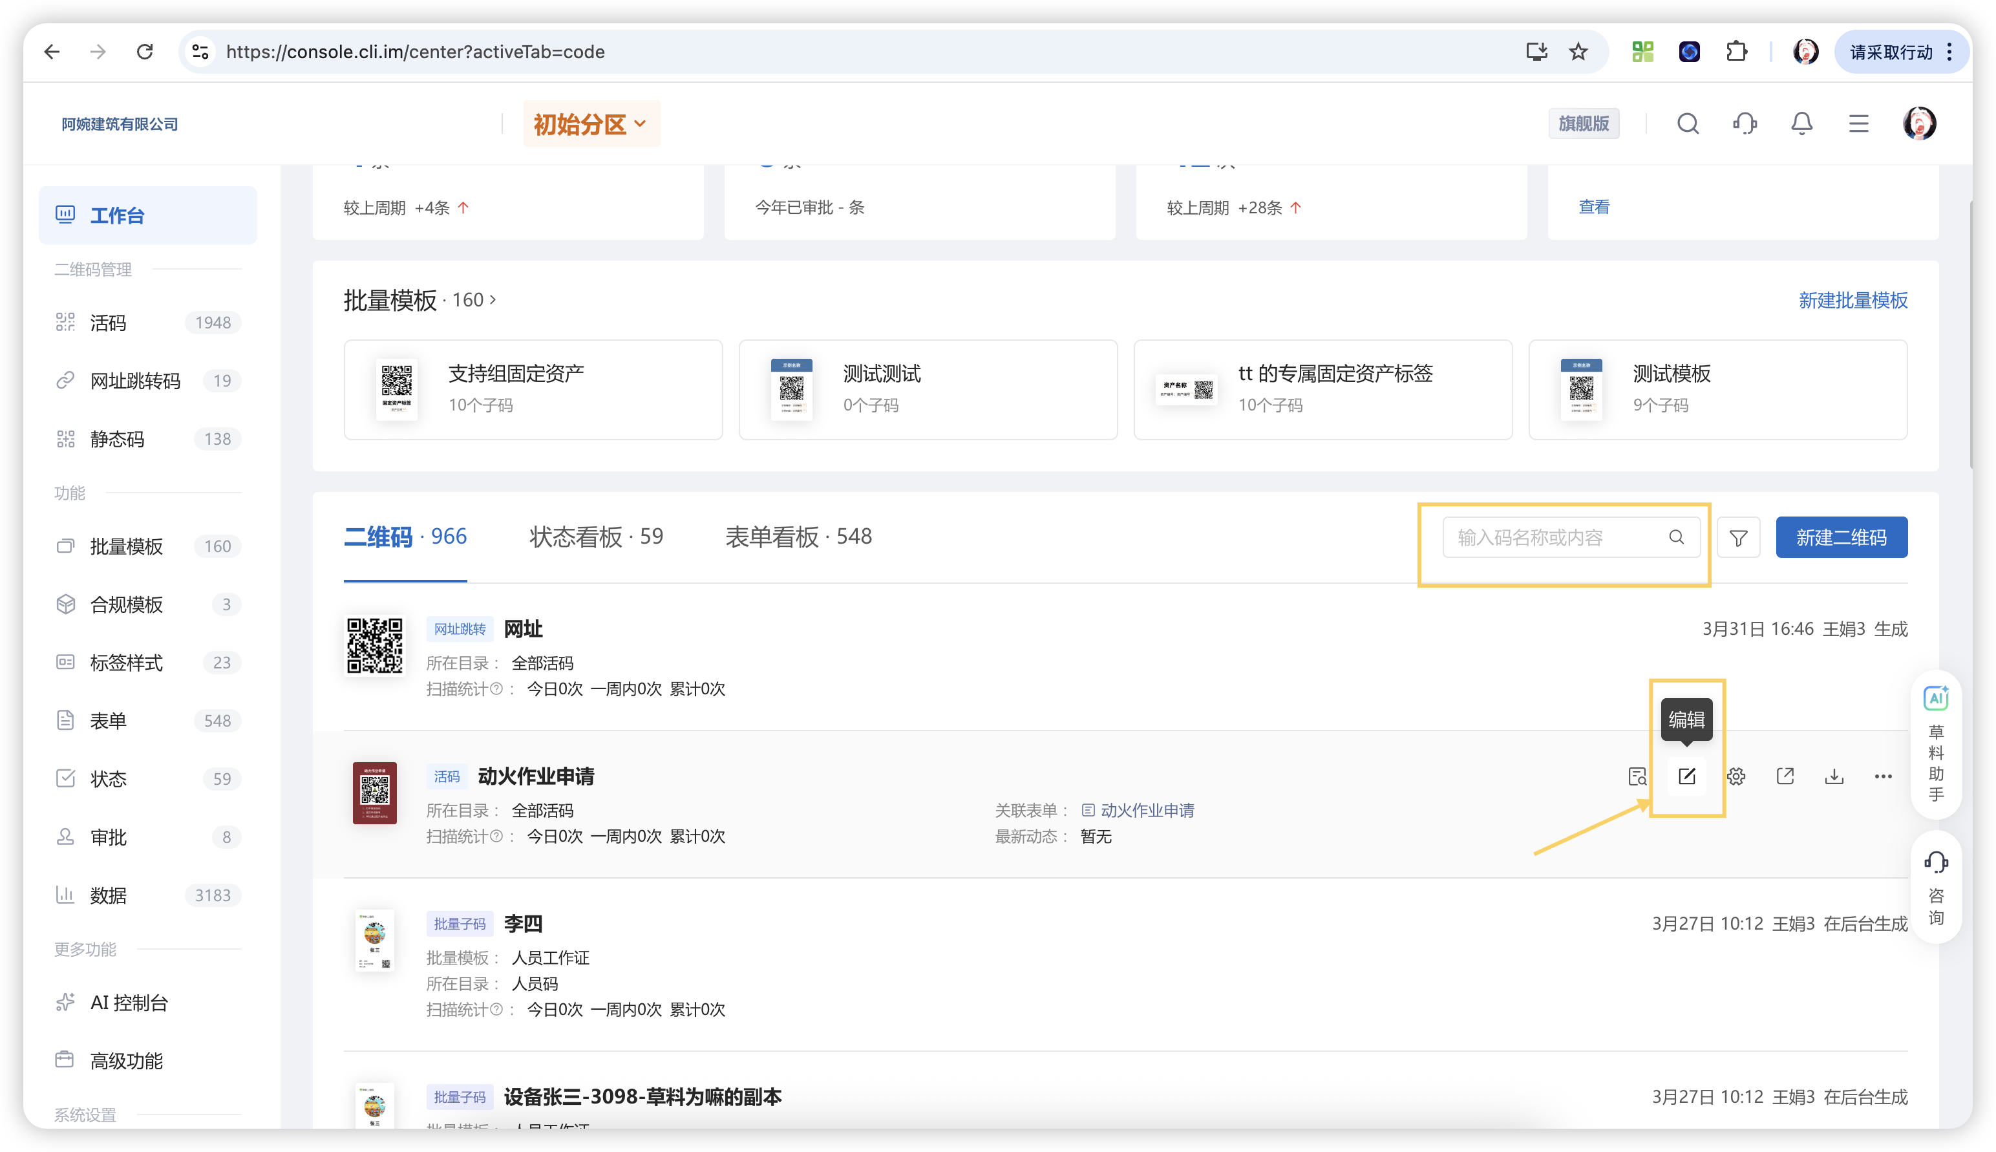Image resolution: width=1996 pixels, height=1152 pixels.
Task: Open settings gear for 动火作业申请 row
Action: click(1736, 776)
